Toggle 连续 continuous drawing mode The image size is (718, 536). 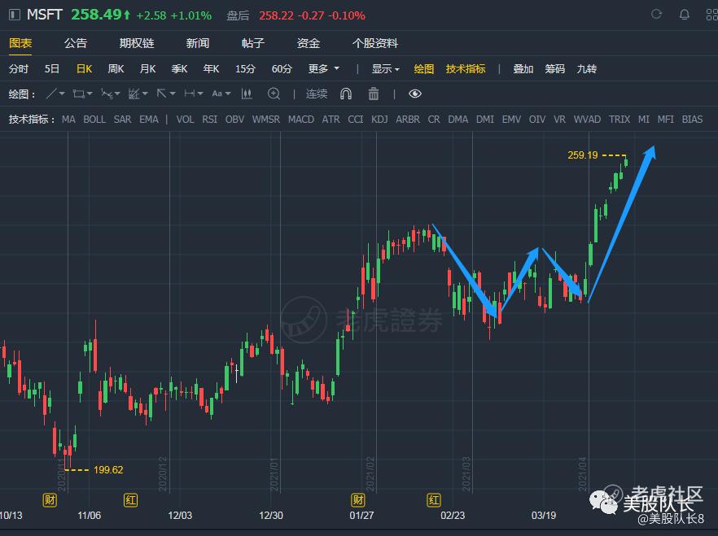click(317, 94)
